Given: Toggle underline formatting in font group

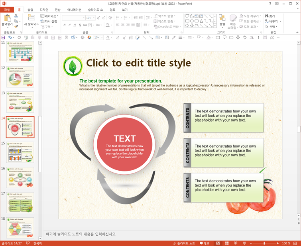Looking at the screenshot, I should pyautogui.click(x=75, y=25).
